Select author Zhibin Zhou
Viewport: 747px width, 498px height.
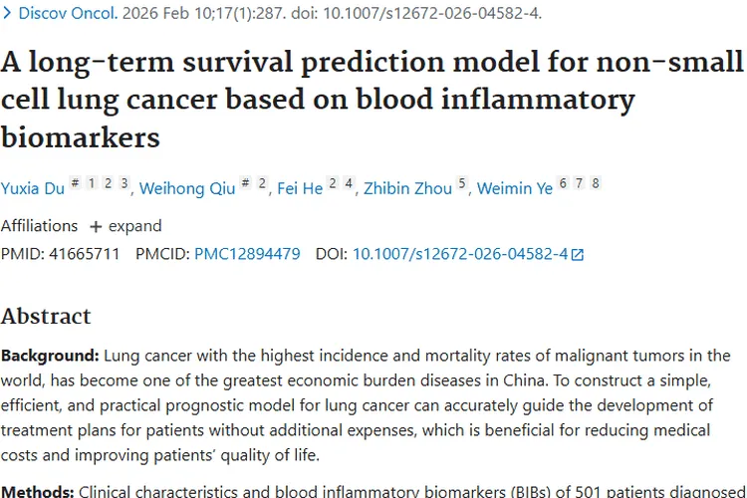407,188
